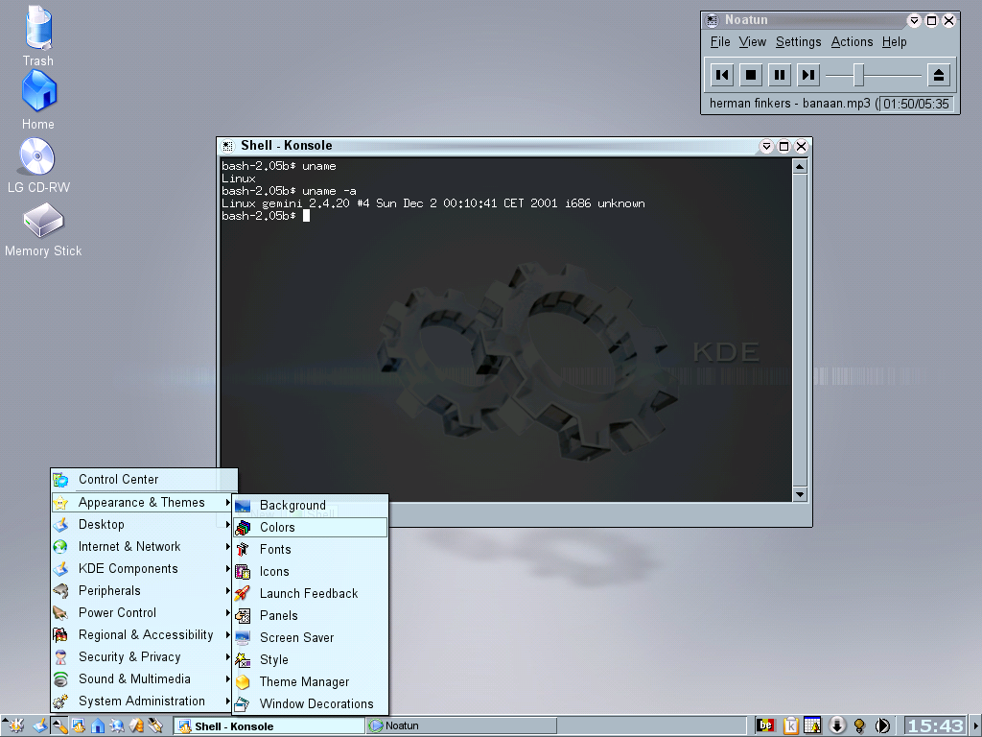Click the Noatun window menu icon in title bar
Screen dimensions: 982x737
pyautogui.click(x=713, y=21)
